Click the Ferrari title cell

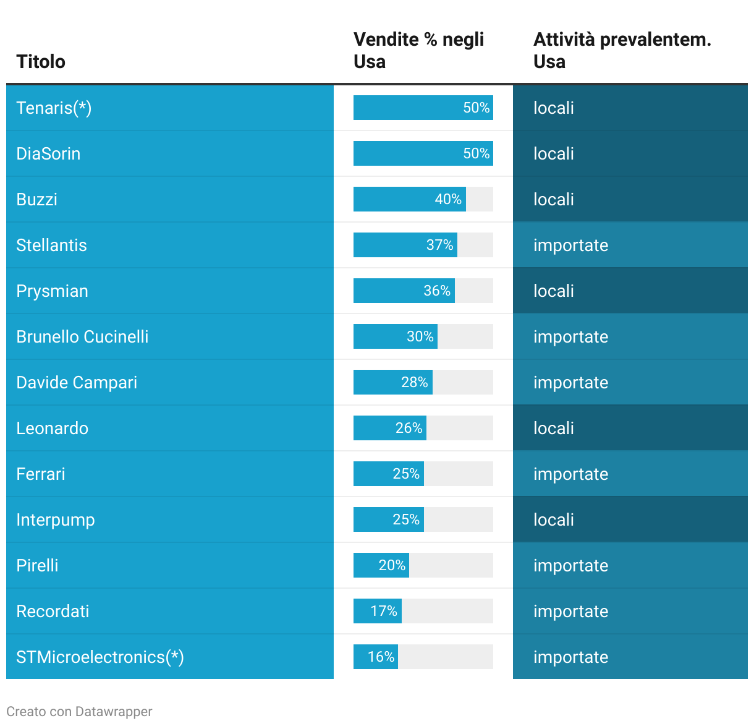(x=41, y=474)
